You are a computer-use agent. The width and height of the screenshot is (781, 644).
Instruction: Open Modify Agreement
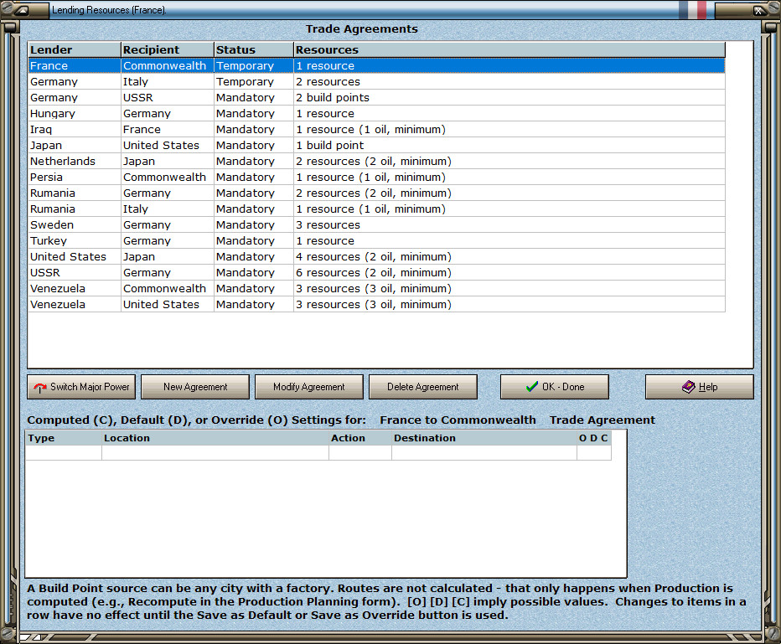pos(309,387)
